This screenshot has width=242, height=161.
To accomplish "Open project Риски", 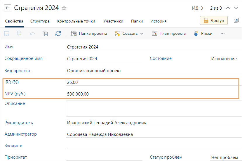I will point(203,34).
